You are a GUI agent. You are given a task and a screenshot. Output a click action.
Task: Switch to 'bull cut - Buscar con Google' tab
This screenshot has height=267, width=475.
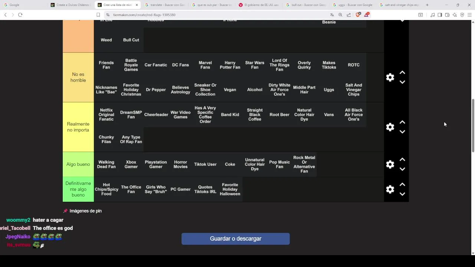(x=306, y=5)
